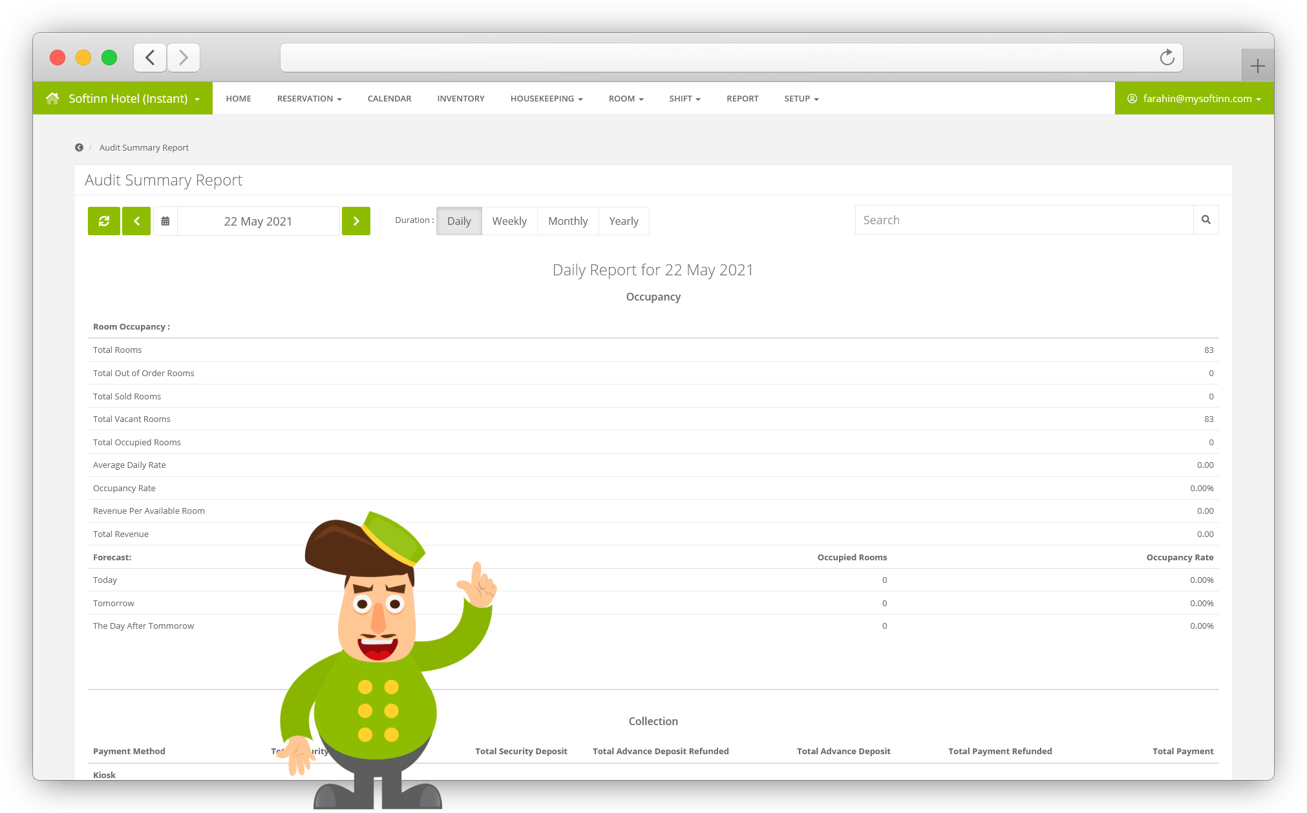This screenshot has width=1307, height=813.
Task: Select Monthly duration
Action: (568, 221)
